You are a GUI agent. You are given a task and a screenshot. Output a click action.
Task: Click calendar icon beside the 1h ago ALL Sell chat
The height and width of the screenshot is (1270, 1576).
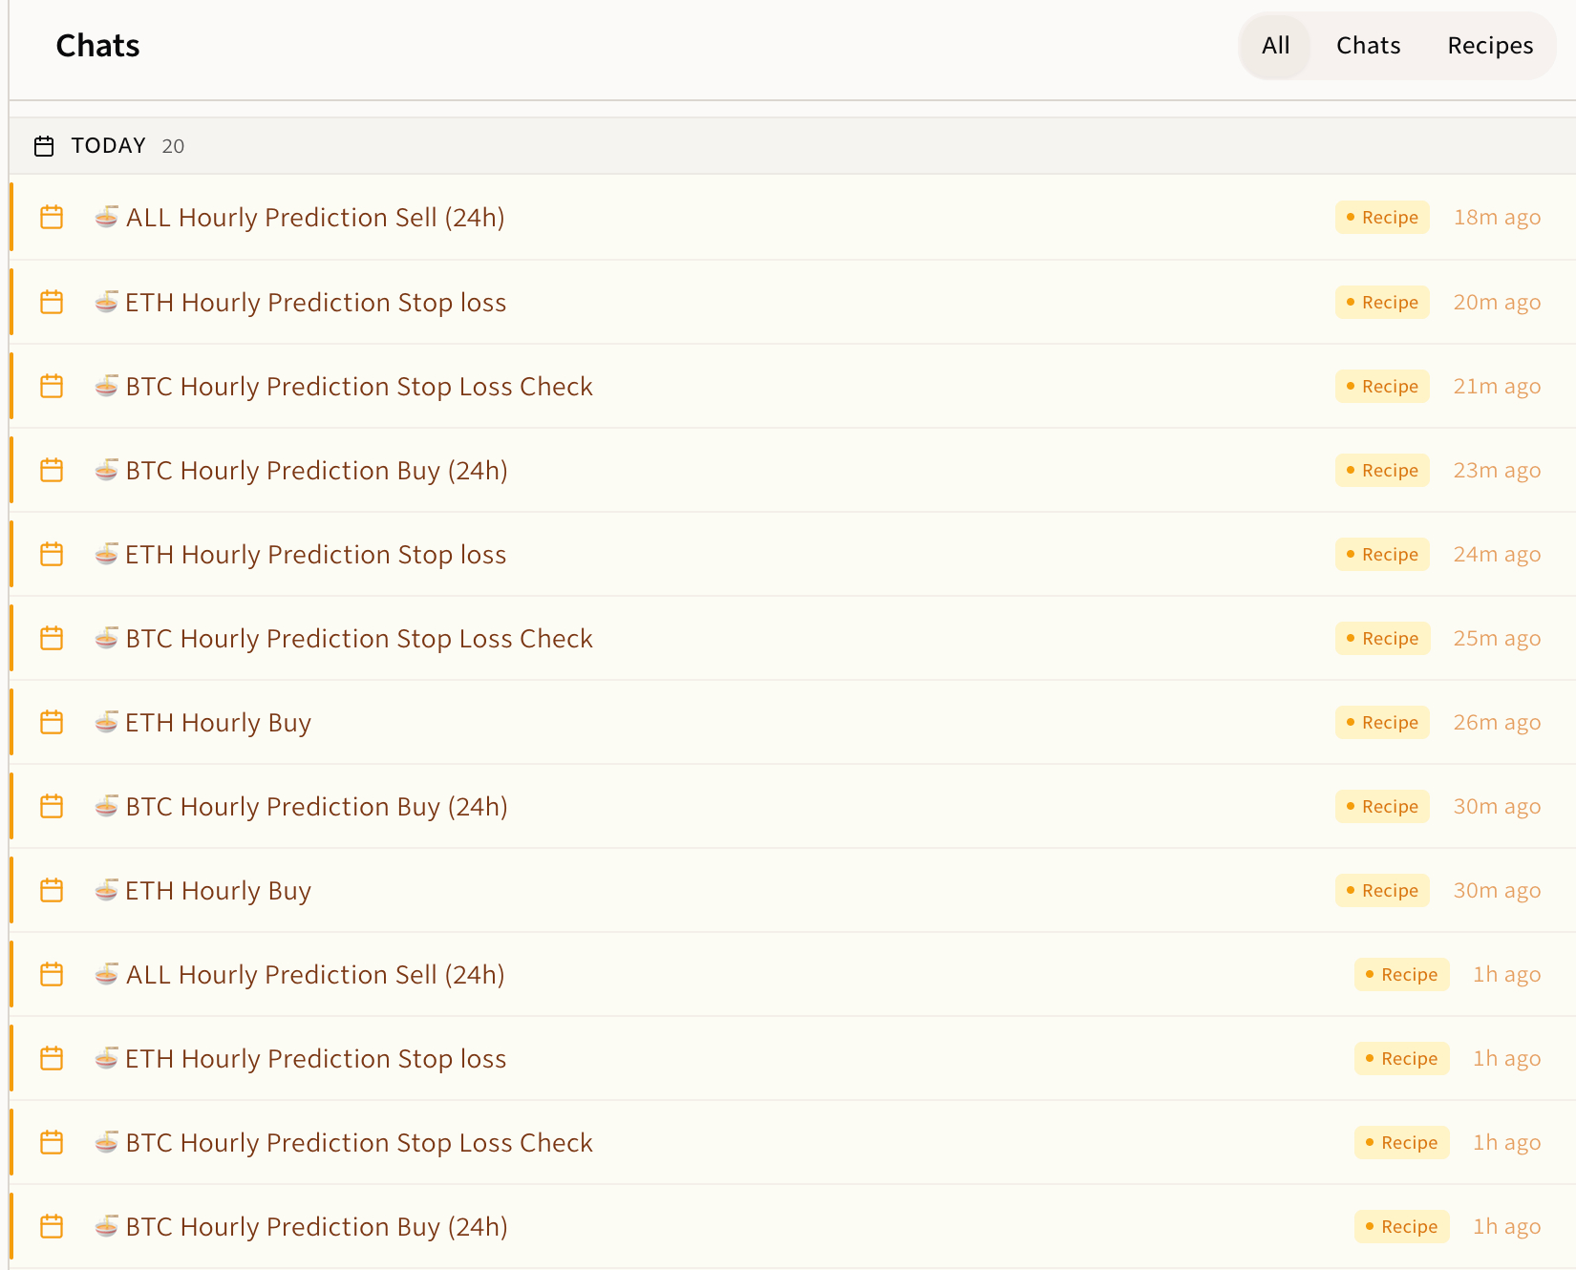coord(52,975)
